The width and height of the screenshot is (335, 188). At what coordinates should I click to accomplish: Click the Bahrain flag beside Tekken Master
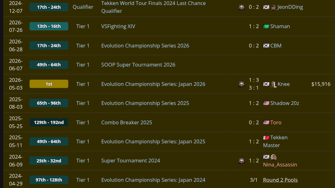266,138
